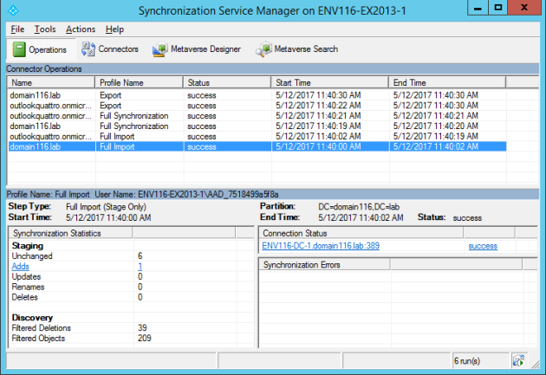Sort by Status column header
546x375 pixels.
[x=227, y=83]
